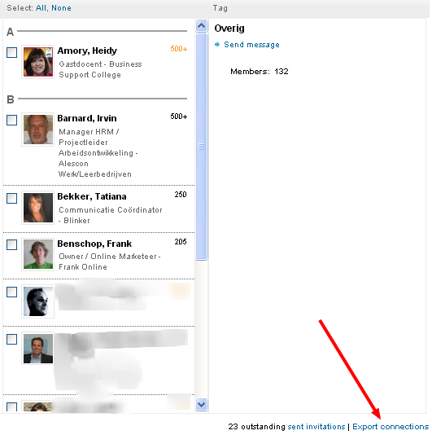Screen dimensions: 432x435
Task: Check the box next to Benschop, Frank
Action: [11, 245]
